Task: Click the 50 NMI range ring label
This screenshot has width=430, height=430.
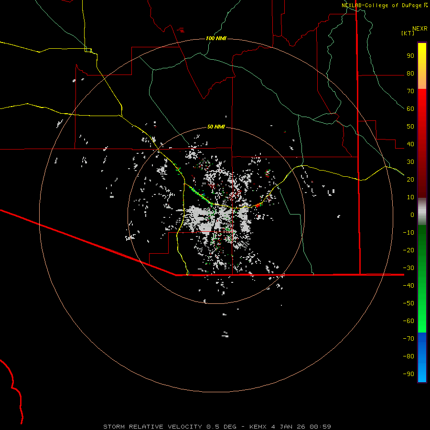Action: pyautogui.click(x=216, y=127)
